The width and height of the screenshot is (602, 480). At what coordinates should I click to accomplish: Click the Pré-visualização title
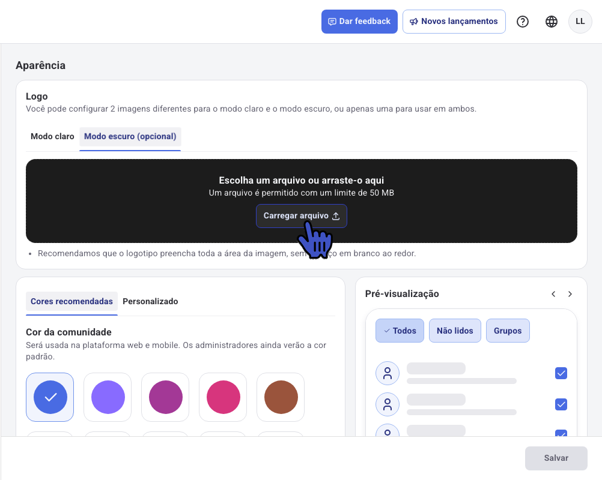point(402,293)
